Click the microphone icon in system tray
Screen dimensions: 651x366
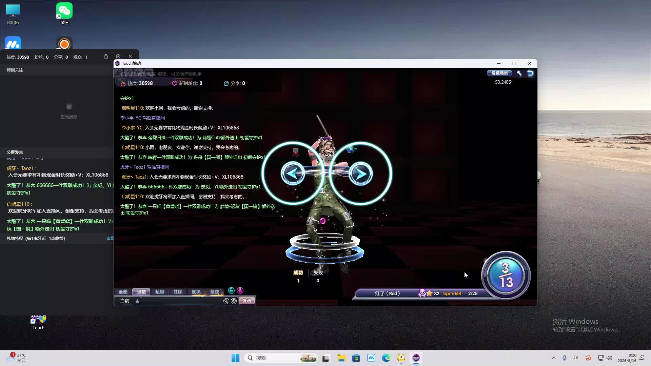point(564,358)
